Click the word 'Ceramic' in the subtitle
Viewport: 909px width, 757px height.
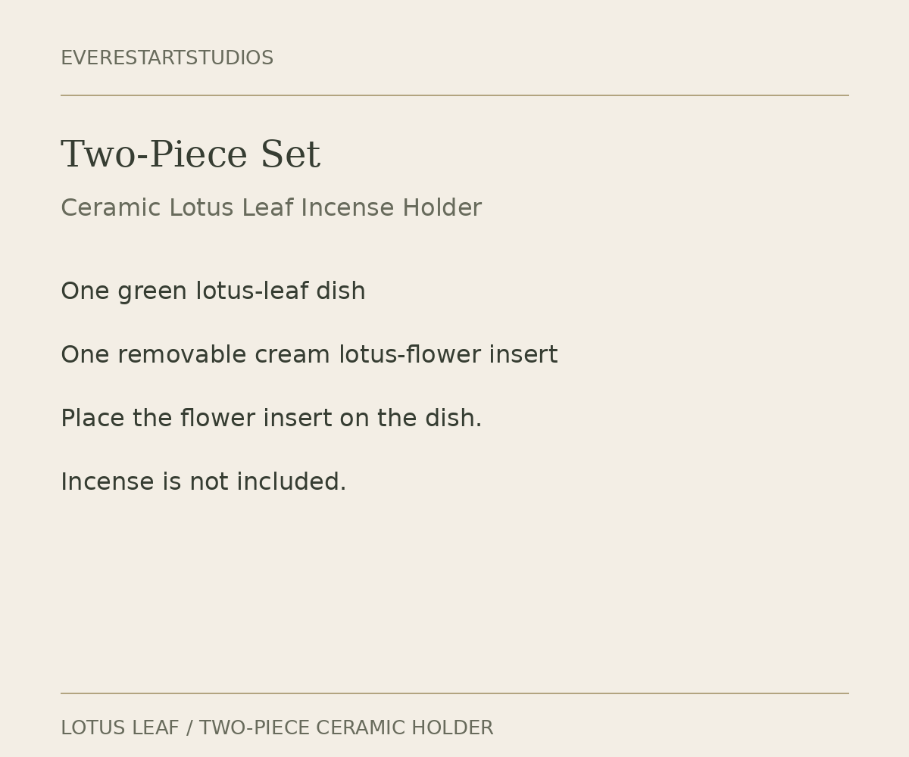click(x=111, y=208)
